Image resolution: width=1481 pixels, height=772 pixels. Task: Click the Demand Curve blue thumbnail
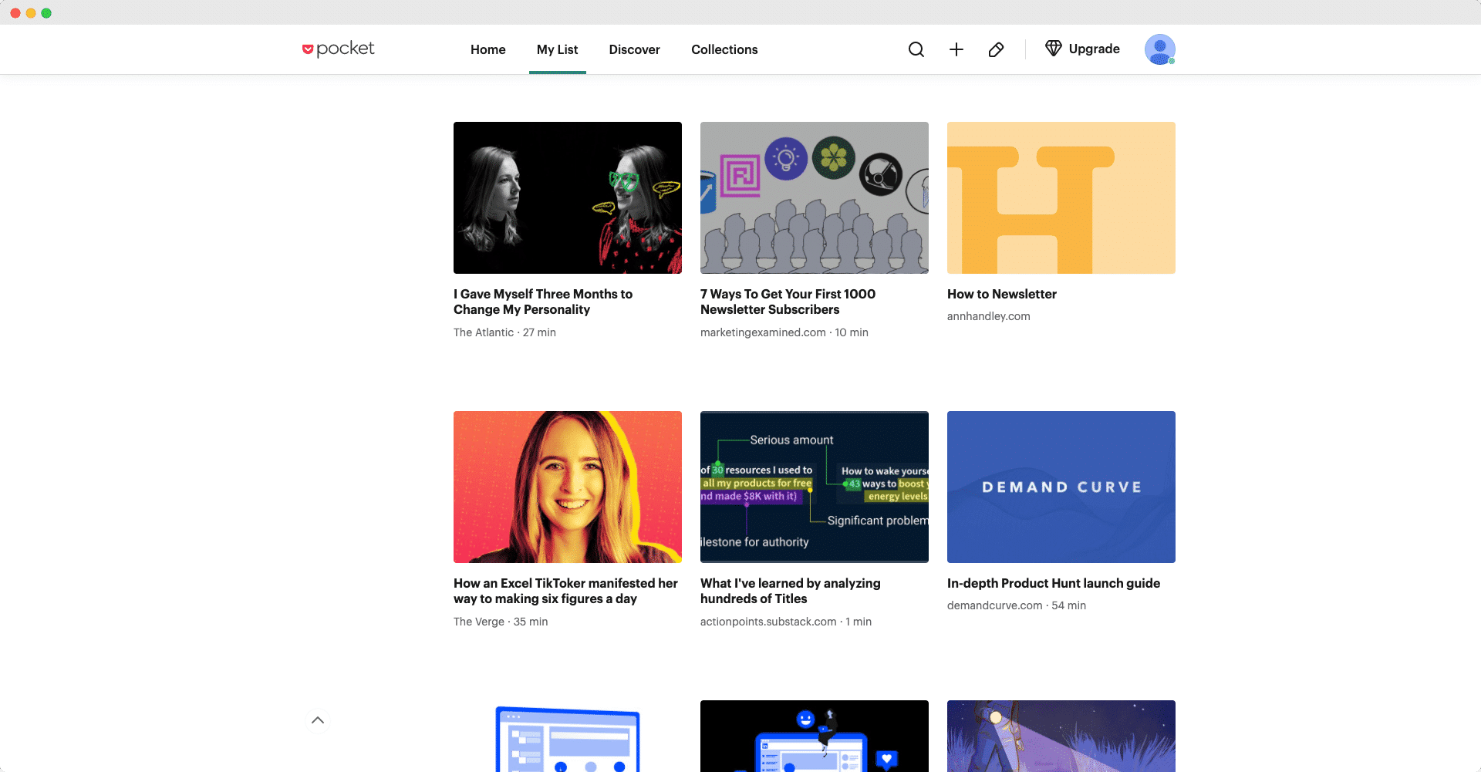[x=1061, y=487]
